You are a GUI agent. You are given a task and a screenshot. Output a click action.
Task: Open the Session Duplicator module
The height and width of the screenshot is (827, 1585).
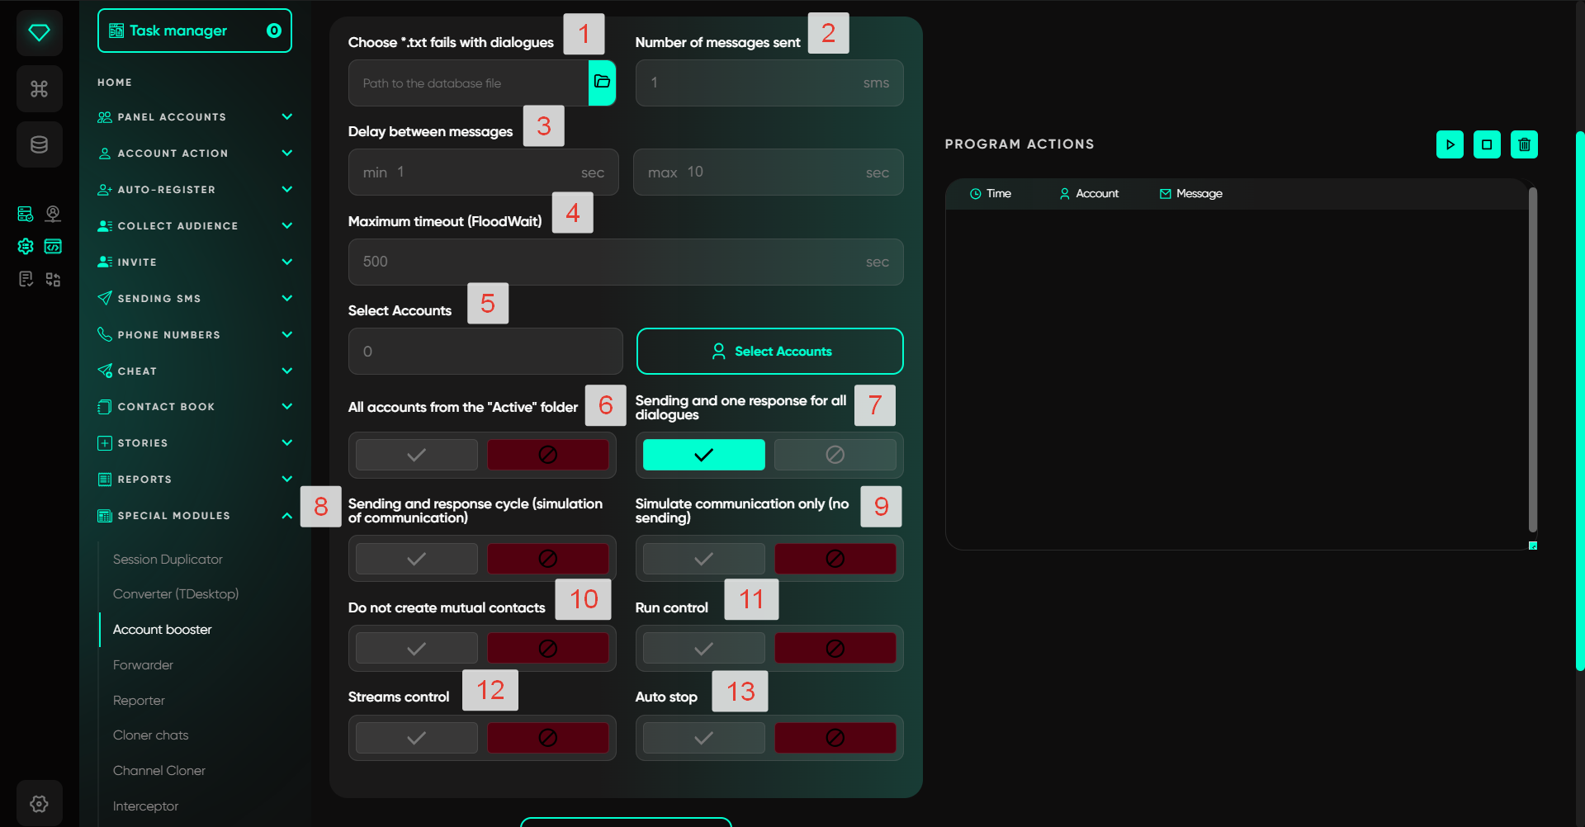pyautogui.click(x=168, y=560)
